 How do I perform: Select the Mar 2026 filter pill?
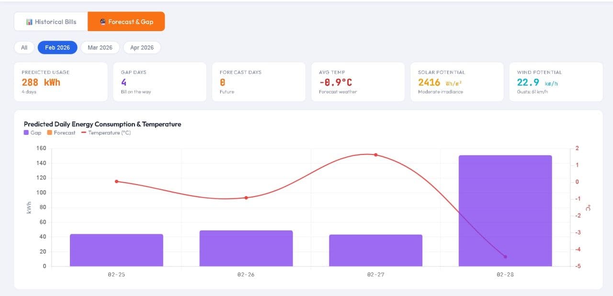(100, 47)
